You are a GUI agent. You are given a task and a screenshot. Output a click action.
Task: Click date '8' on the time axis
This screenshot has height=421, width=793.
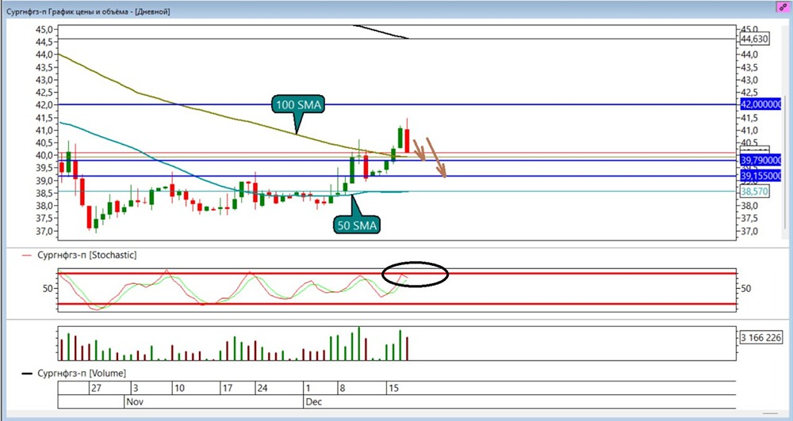click(343, 389)
